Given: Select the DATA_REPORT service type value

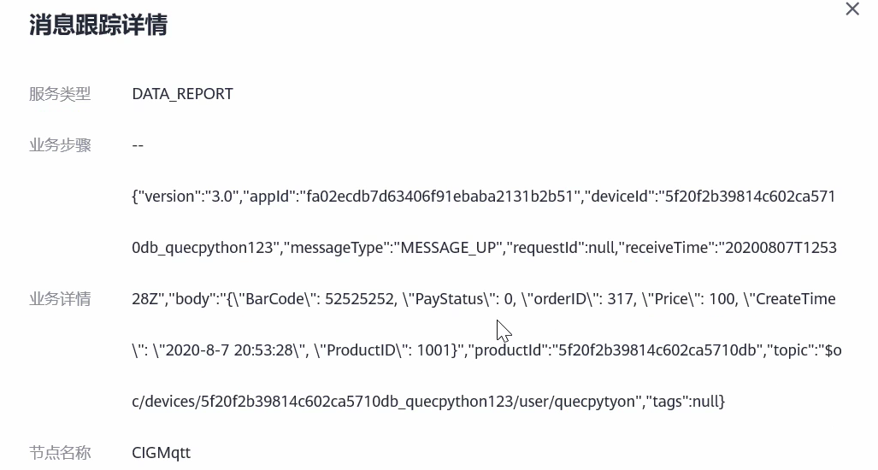Looking at the screenshot, I should click(x=182, y=94).
